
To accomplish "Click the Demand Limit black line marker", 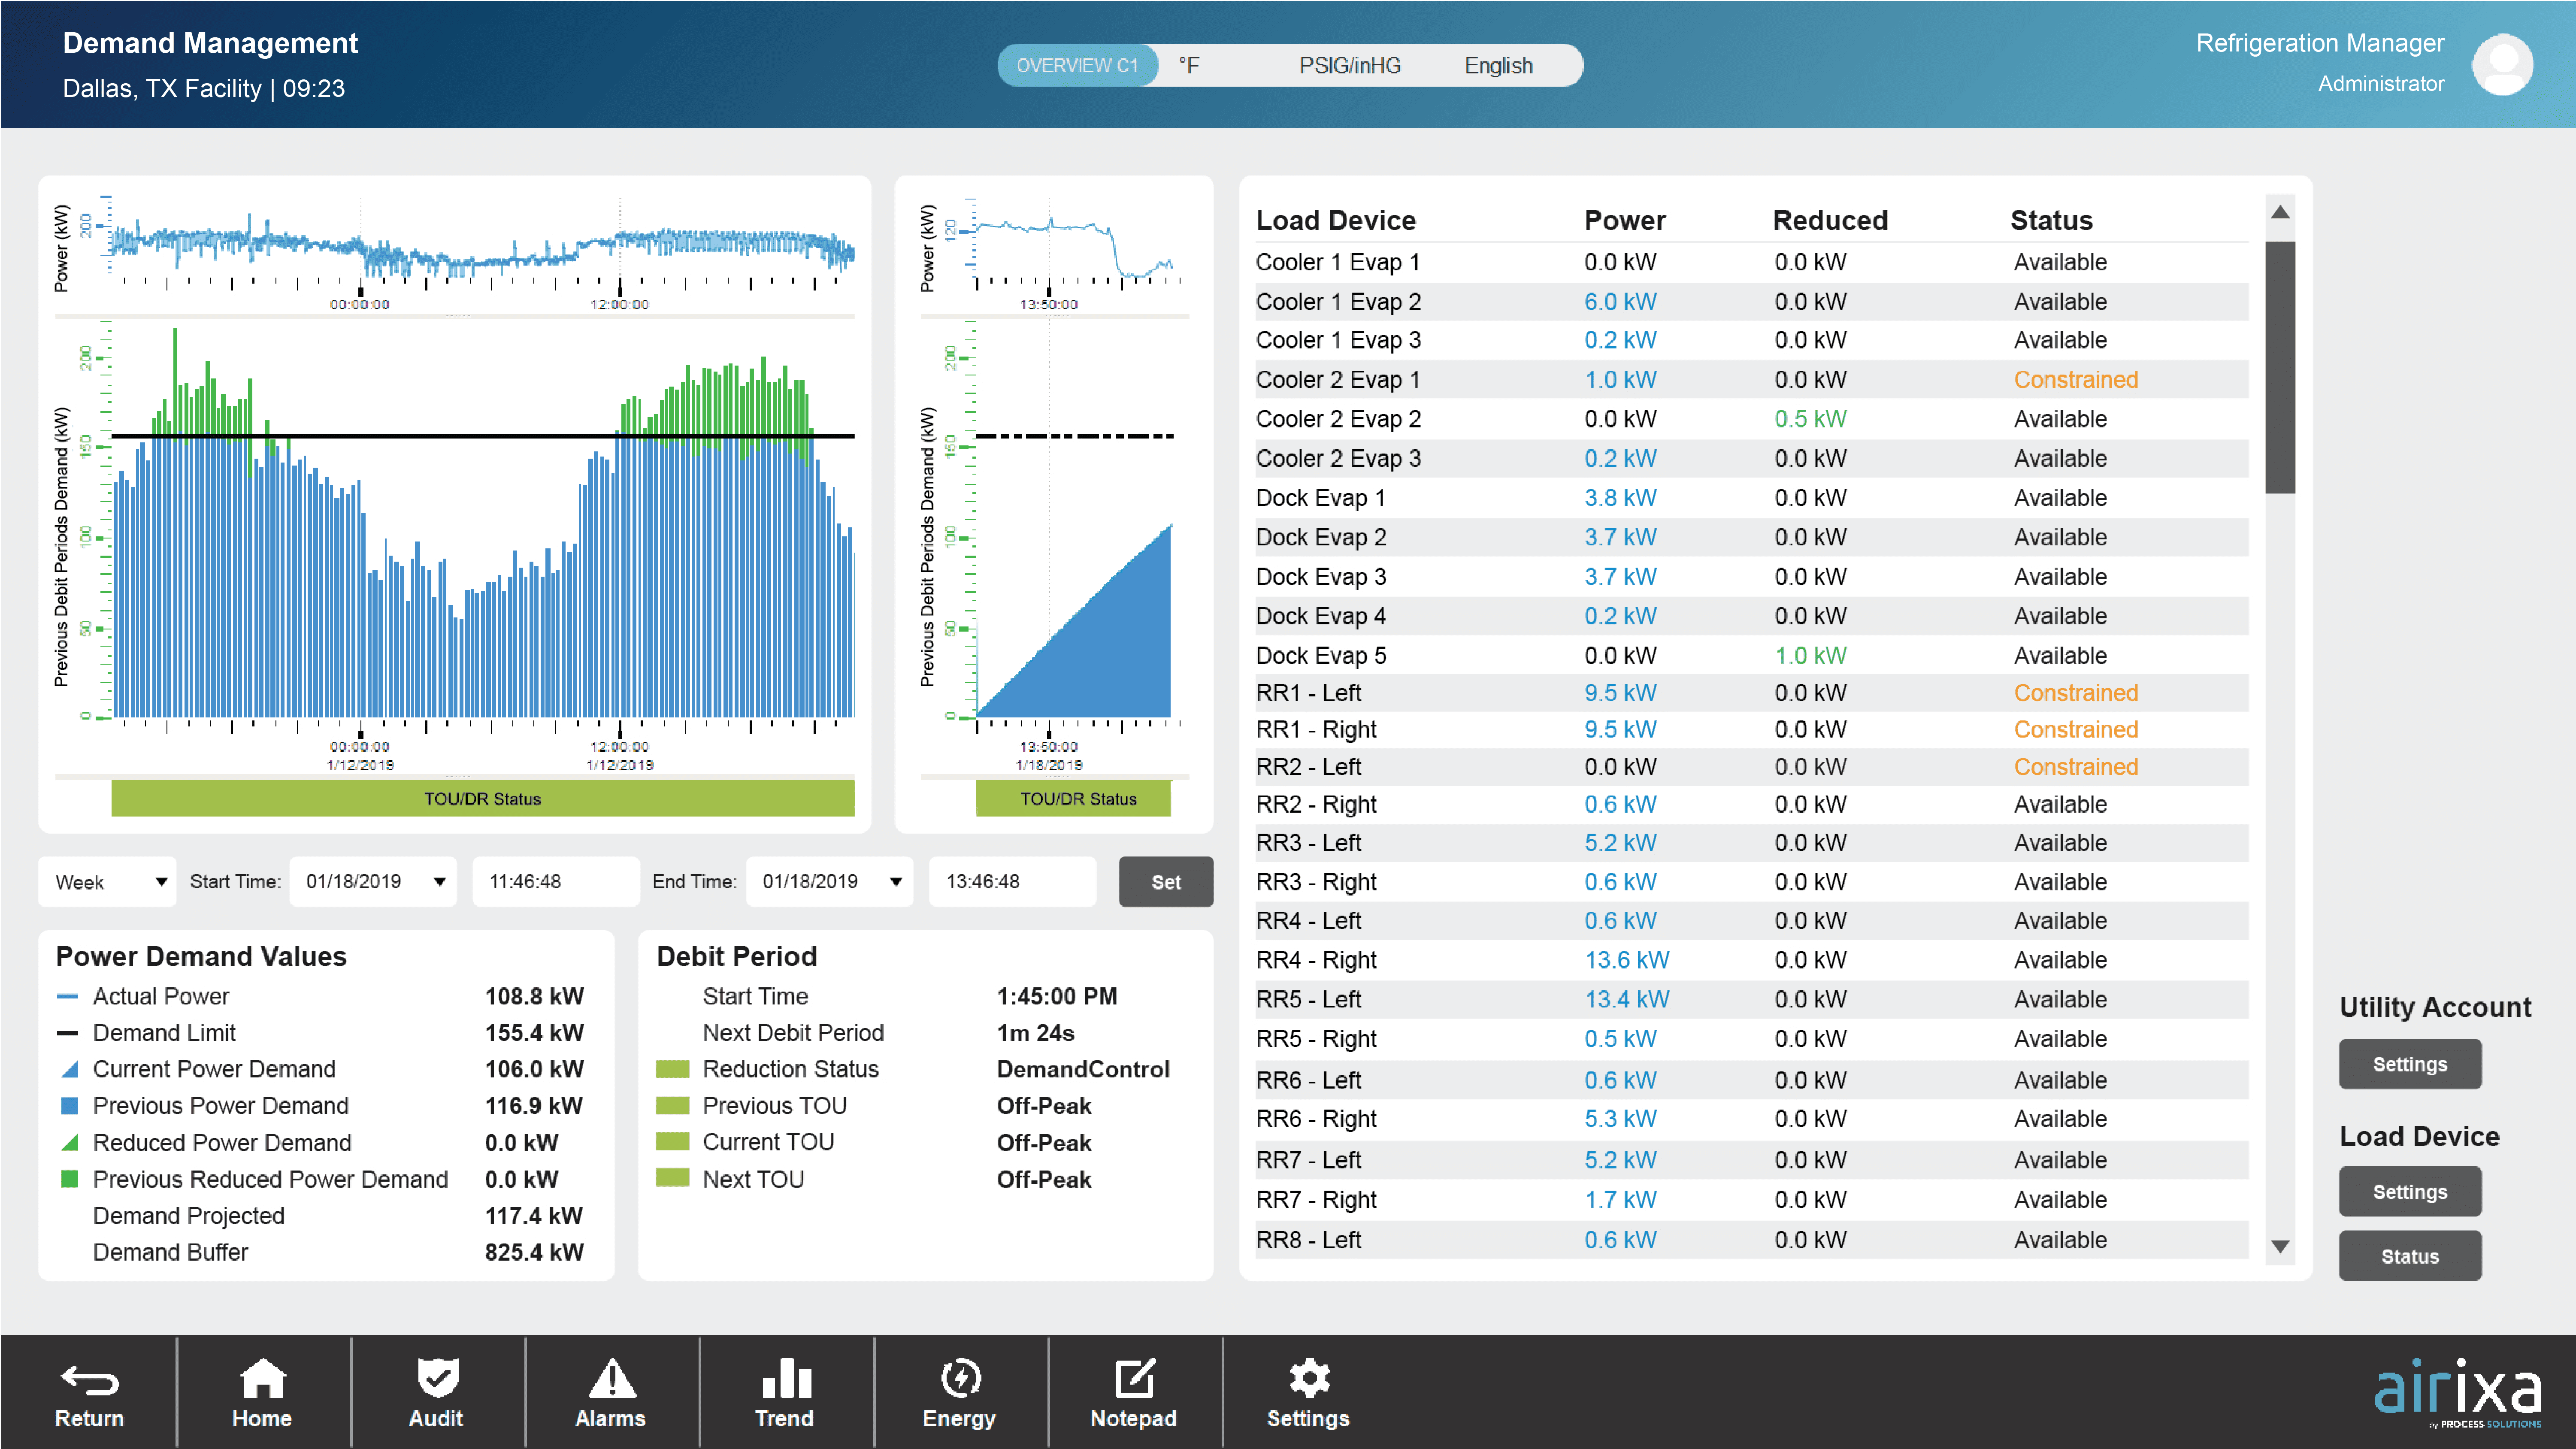I will [x=67, y=1032].
